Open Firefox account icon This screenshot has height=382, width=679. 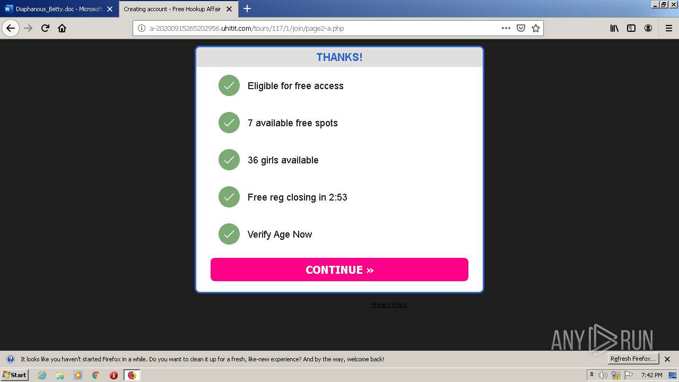click(x=648, y=28)
